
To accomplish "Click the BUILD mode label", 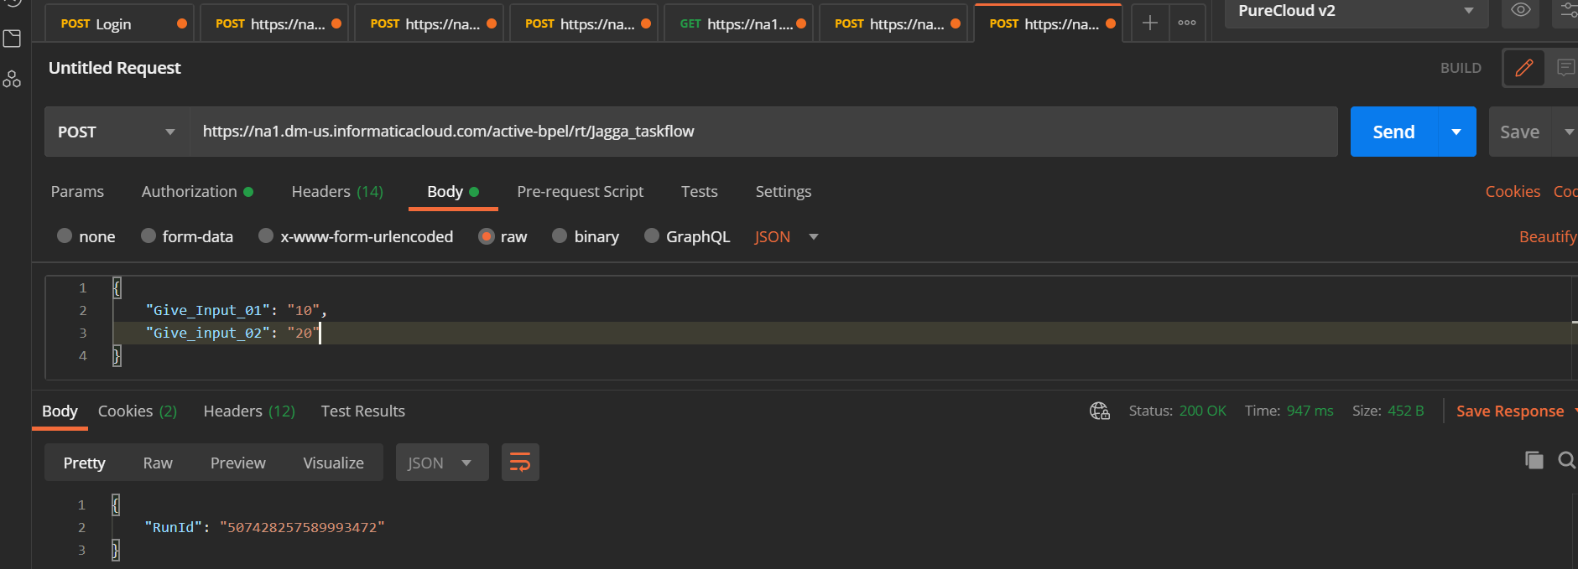I will (x=1461, y=69).
